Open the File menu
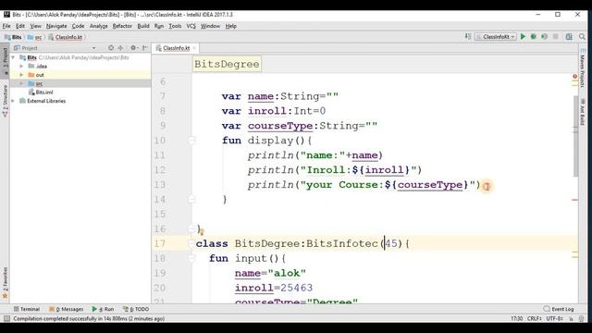 click(6, 26)
